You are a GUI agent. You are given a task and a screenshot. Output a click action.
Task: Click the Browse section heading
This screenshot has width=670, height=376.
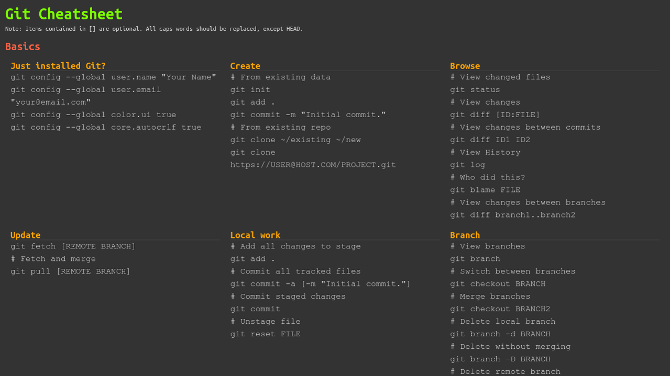(465, 66)
